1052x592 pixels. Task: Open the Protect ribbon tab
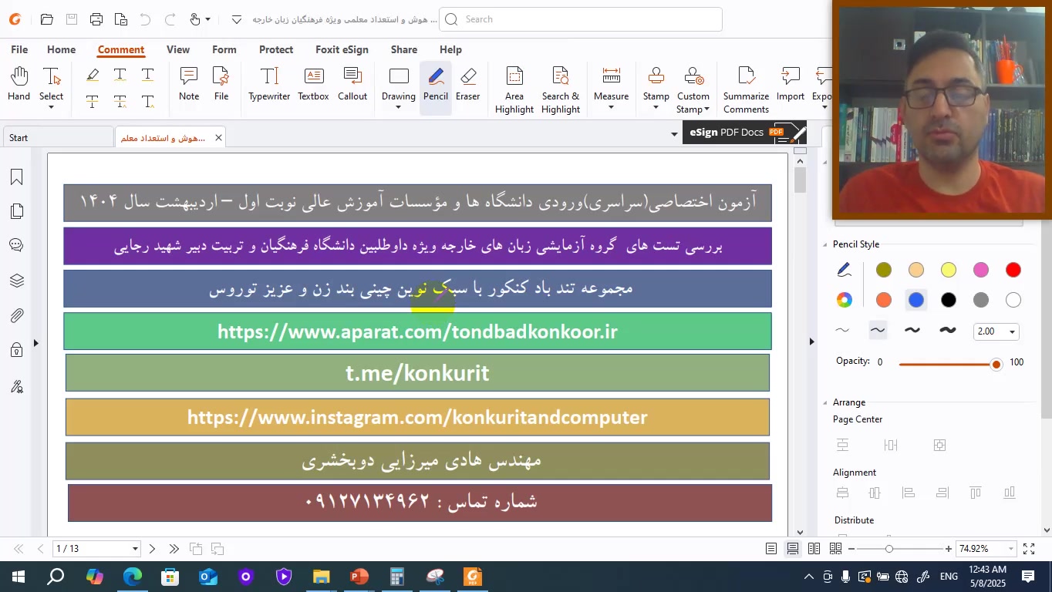click(x=276, y=49)
